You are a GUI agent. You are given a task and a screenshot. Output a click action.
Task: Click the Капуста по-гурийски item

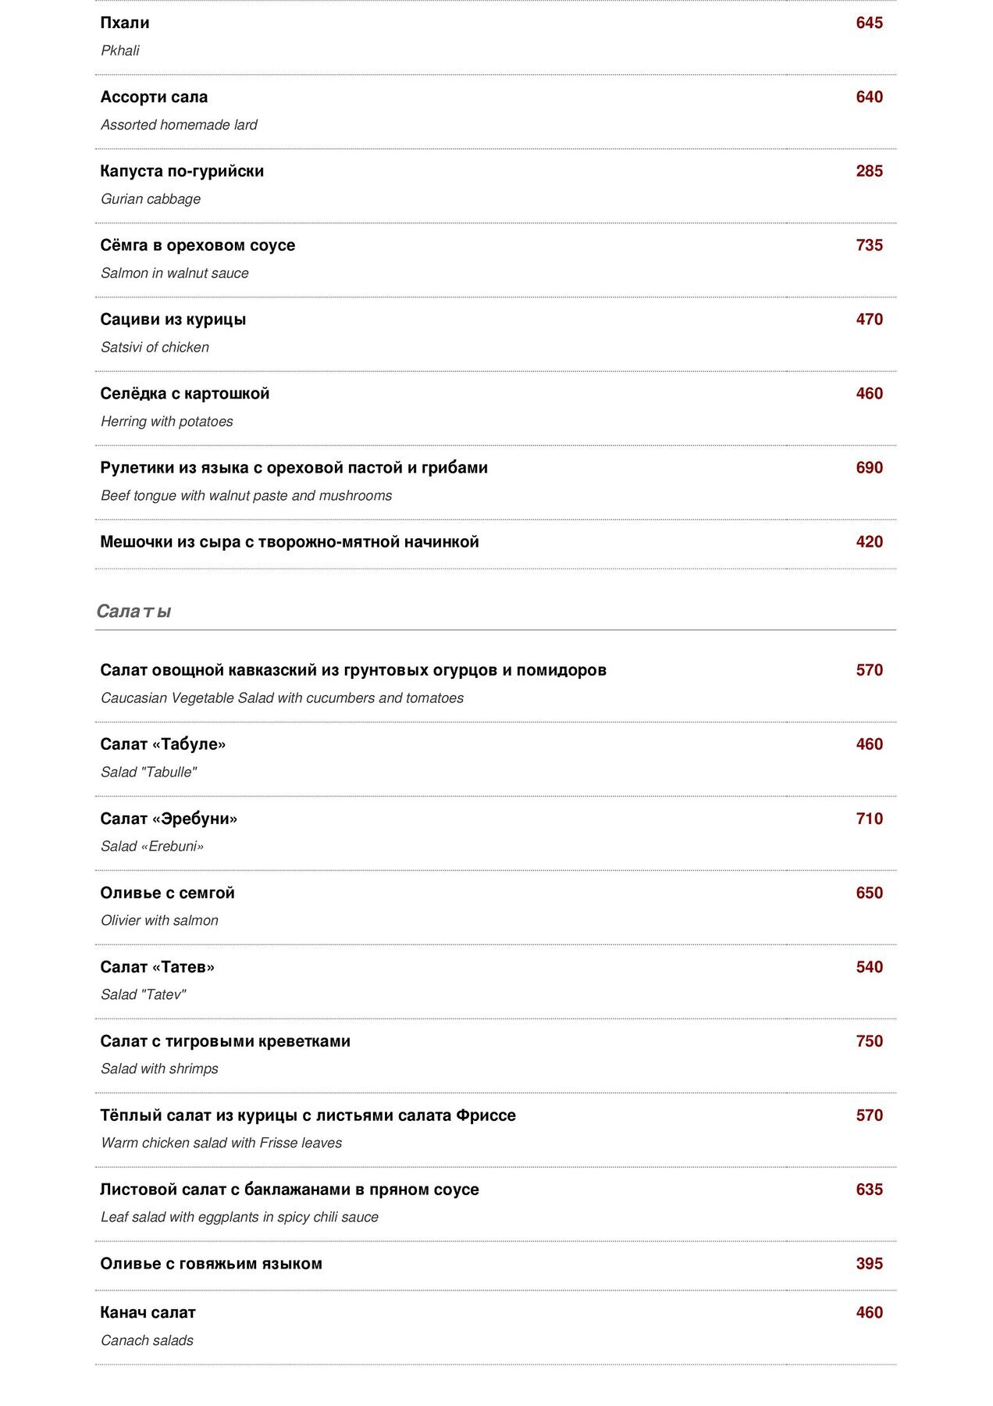(182, 172)
